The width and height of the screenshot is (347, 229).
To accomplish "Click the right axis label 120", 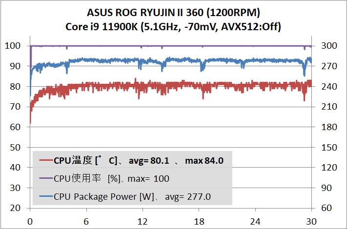I will 329,168.
